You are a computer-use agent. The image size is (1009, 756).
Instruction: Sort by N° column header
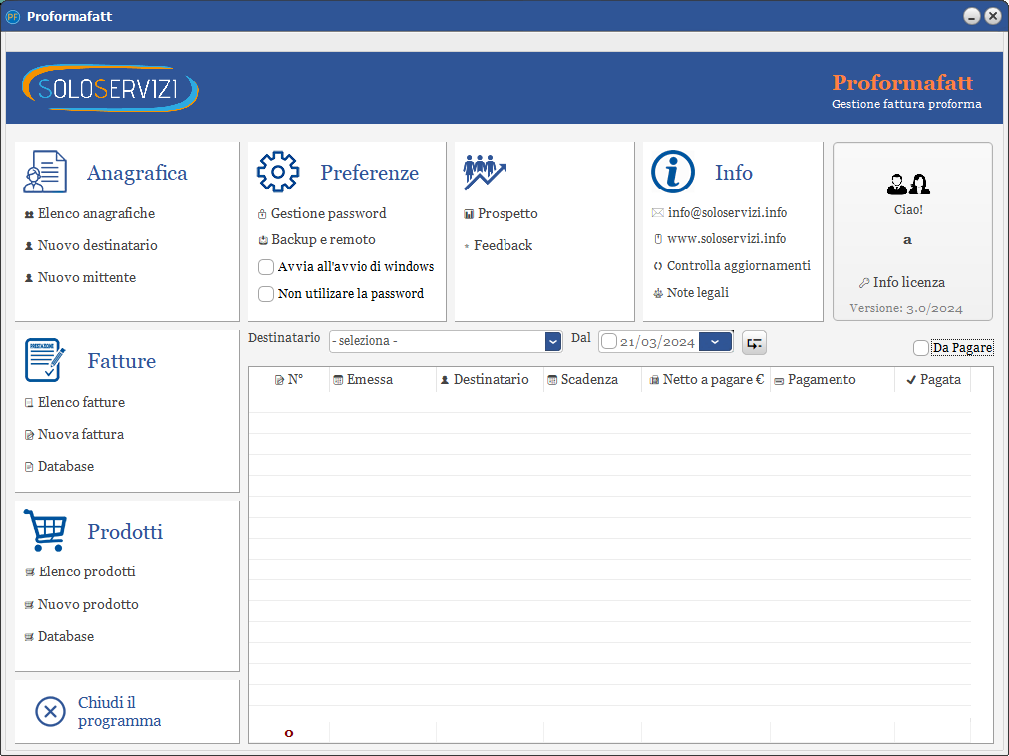point(289,380)
